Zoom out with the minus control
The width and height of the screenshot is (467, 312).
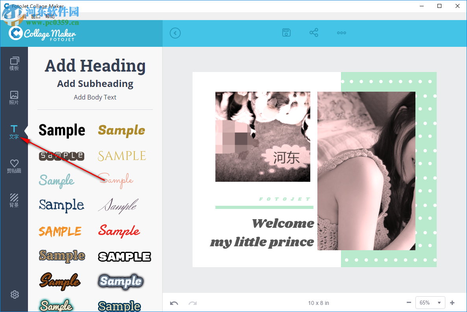click(x=409, y=303)
